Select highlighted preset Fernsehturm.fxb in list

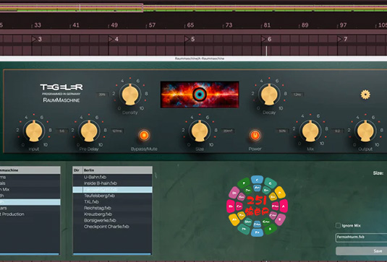[x=113, y=189]
